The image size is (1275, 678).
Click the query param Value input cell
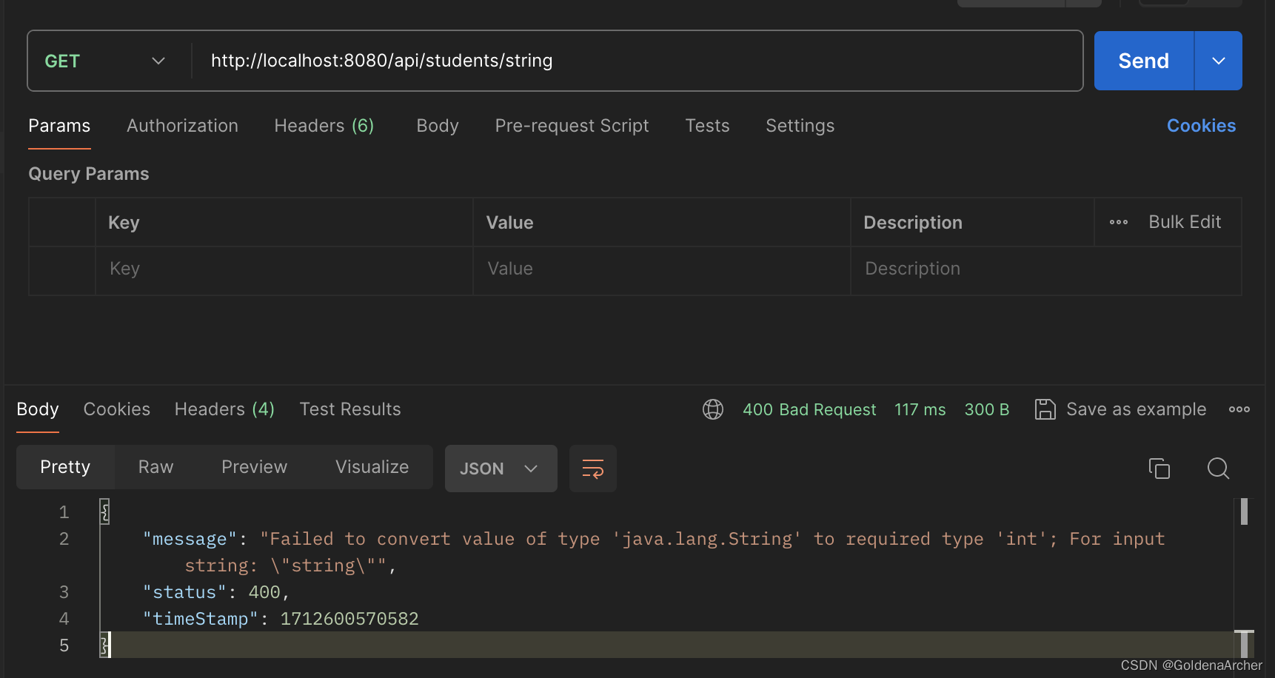662,269
